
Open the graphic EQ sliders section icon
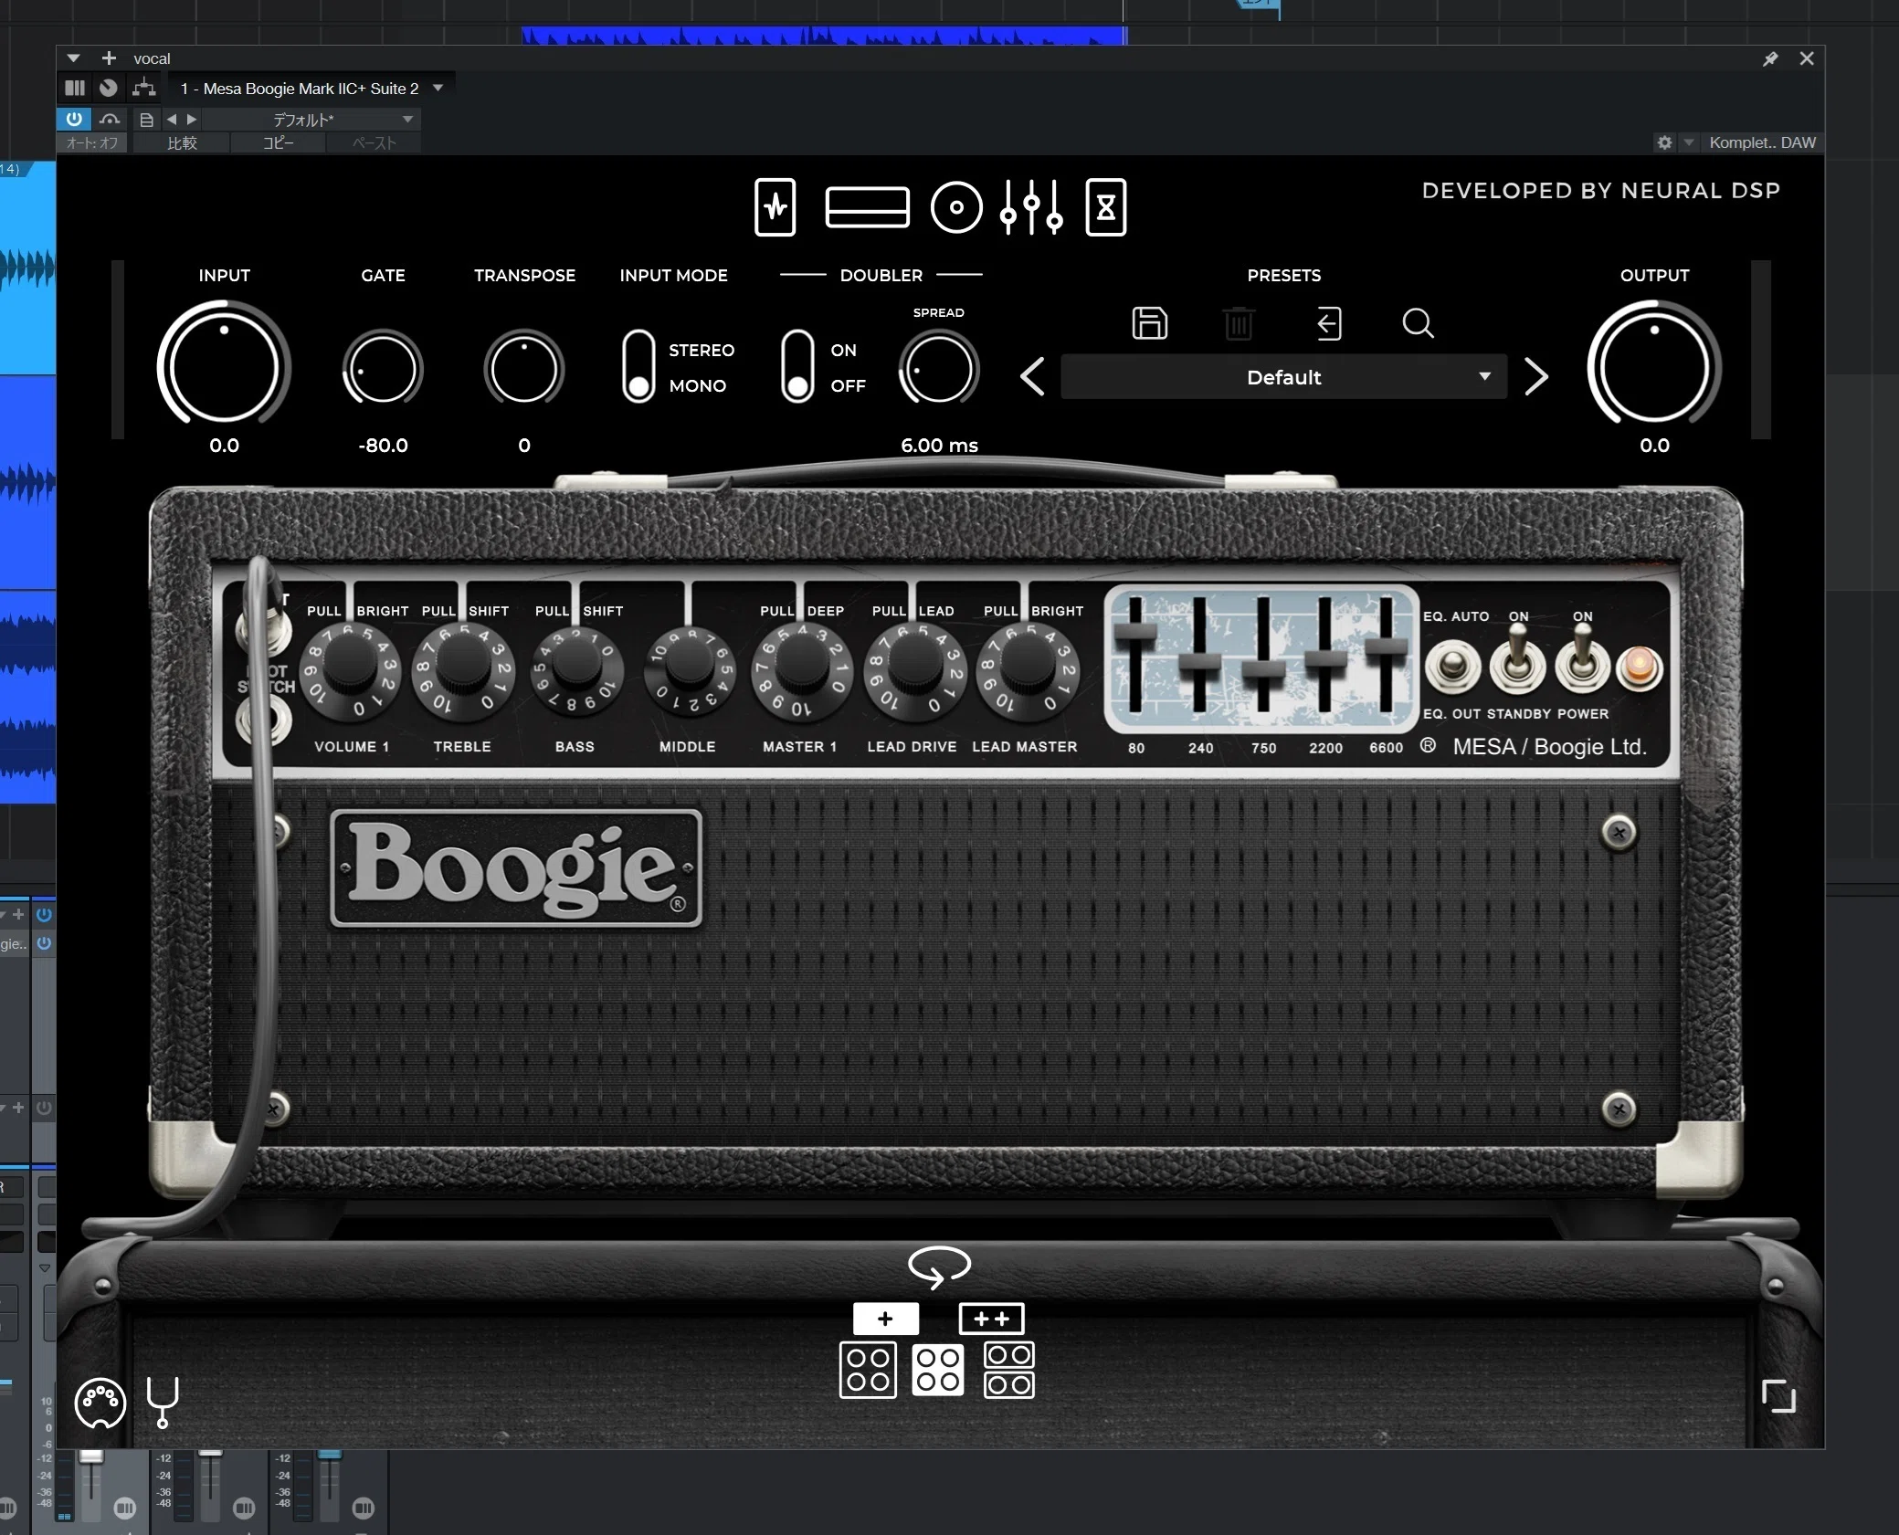(1031, 207)
